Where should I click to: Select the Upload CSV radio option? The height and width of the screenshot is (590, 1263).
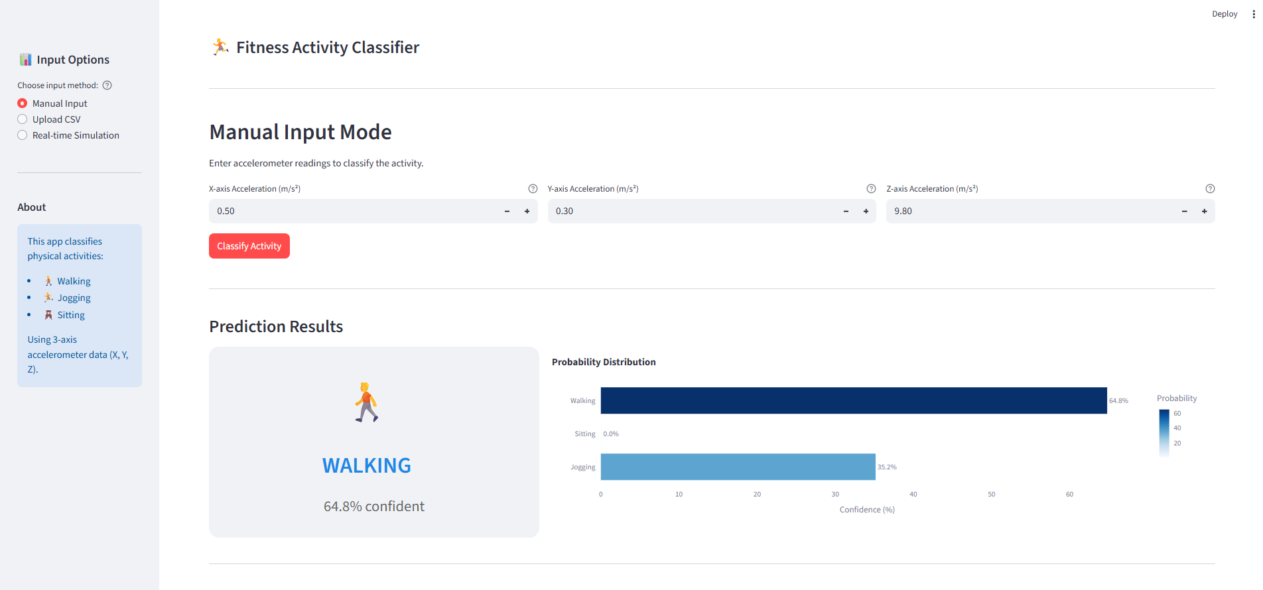23,119
